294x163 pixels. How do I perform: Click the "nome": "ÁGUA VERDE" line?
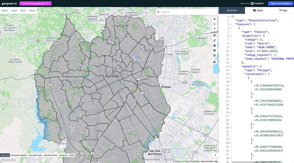coord(260,47)
